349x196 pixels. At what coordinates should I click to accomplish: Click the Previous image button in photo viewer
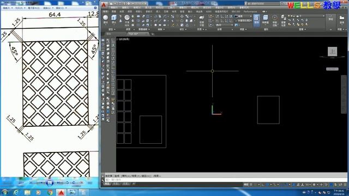pyautogui.click(x=41, y=183)
